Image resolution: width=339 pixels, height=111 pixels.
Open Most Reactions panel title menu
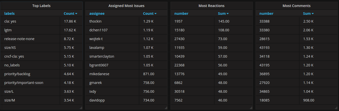coord(211,6)
